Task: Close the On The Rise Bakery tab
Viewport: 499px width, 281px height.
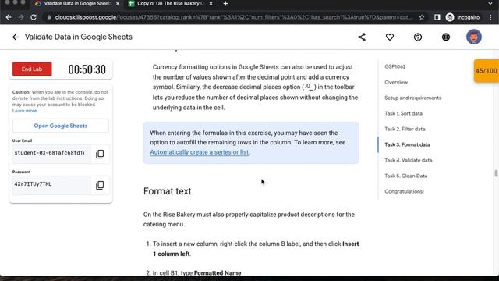Action: (211, 3)
